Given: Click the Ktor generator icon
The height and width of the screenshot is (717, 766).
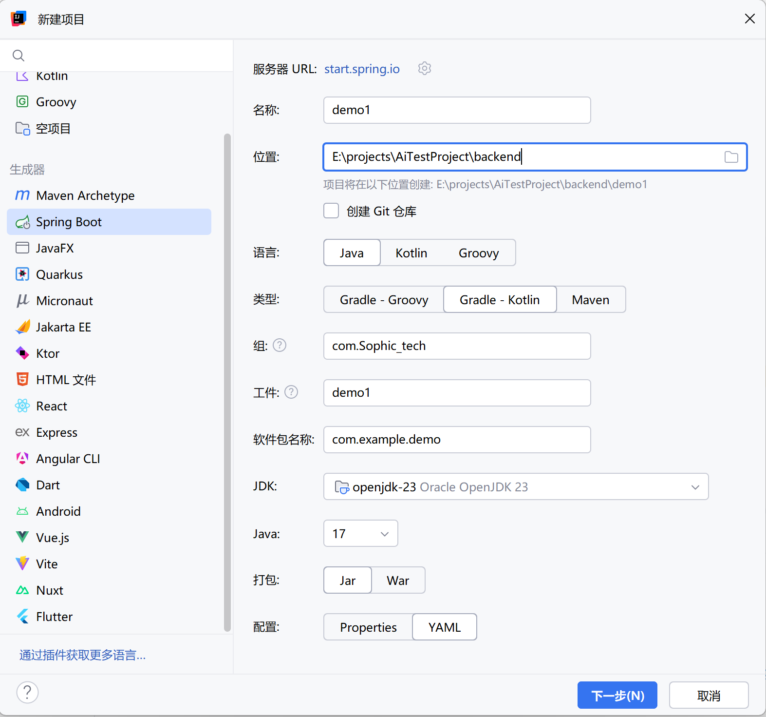Looking at the screenshot, I should [22, 353].
